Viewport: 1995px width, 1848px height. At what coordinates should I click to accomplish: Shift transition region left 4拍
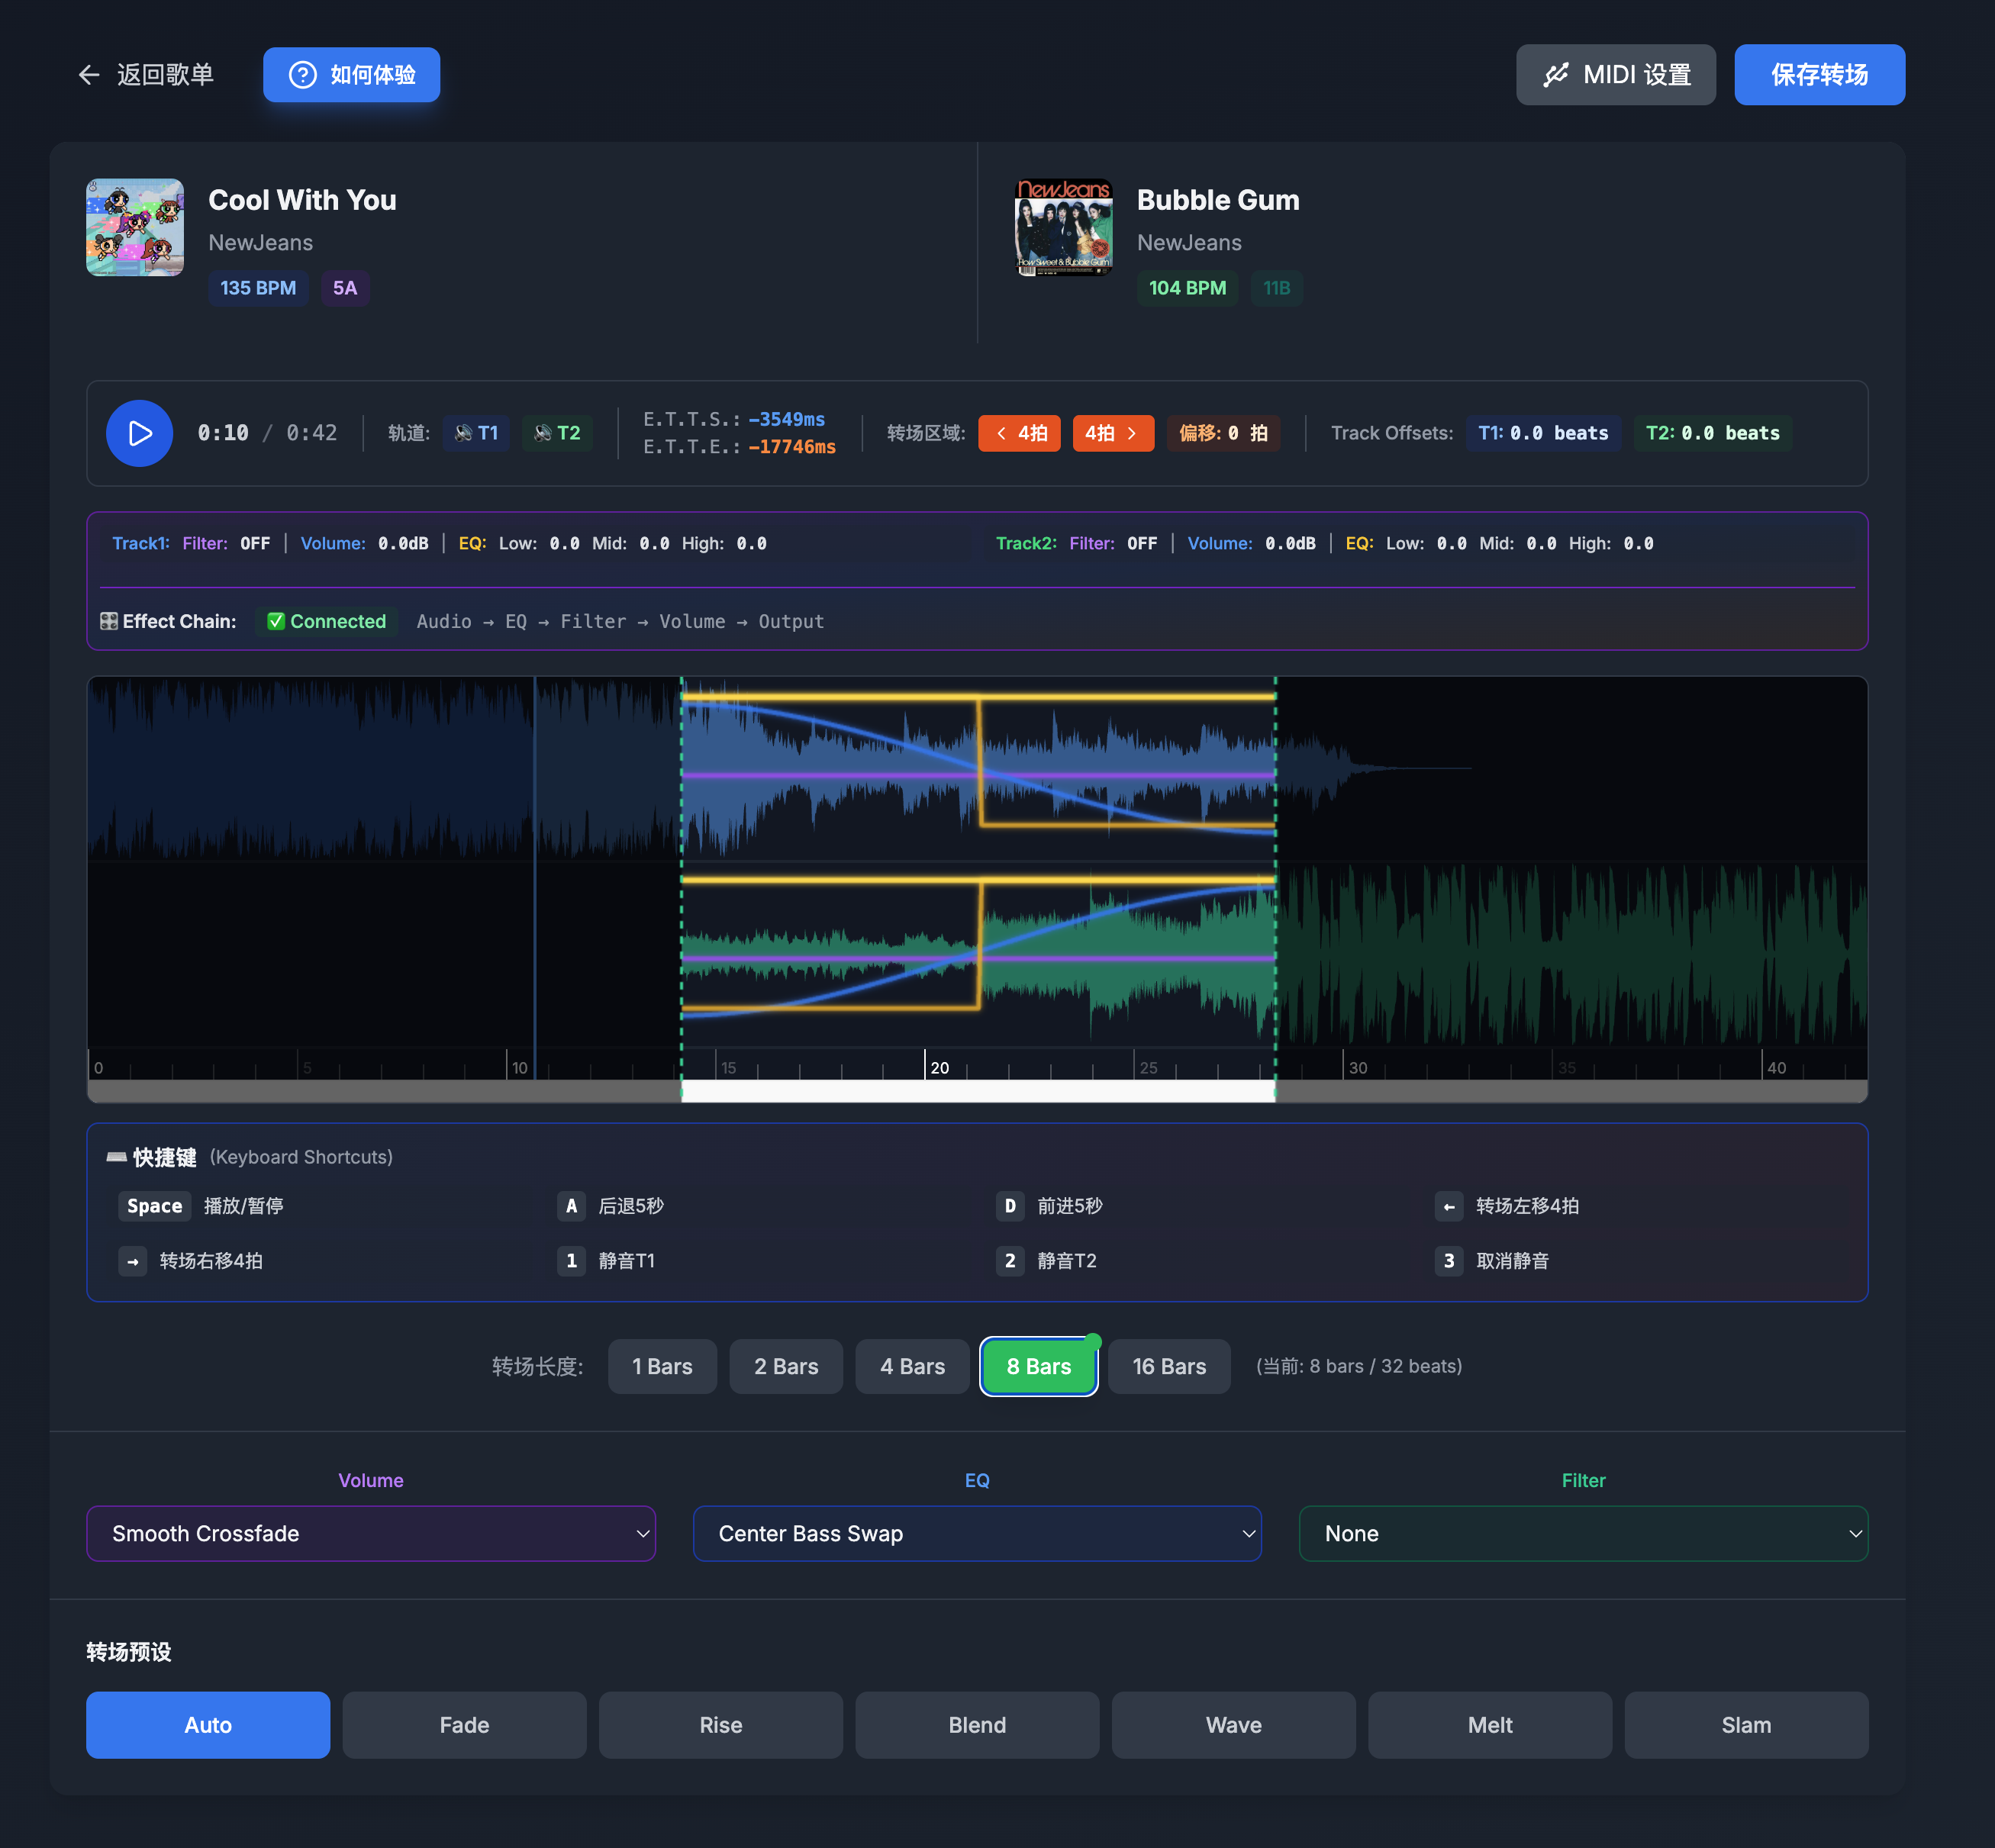1019,433
